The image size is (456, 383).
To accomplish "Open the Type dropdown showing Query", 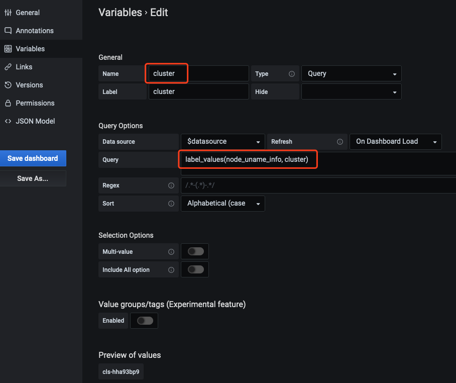I will click(351, 73).
